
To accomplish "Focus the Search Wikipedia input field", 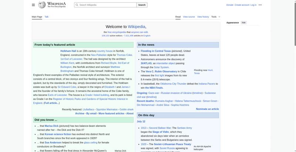I will (105, 5).
